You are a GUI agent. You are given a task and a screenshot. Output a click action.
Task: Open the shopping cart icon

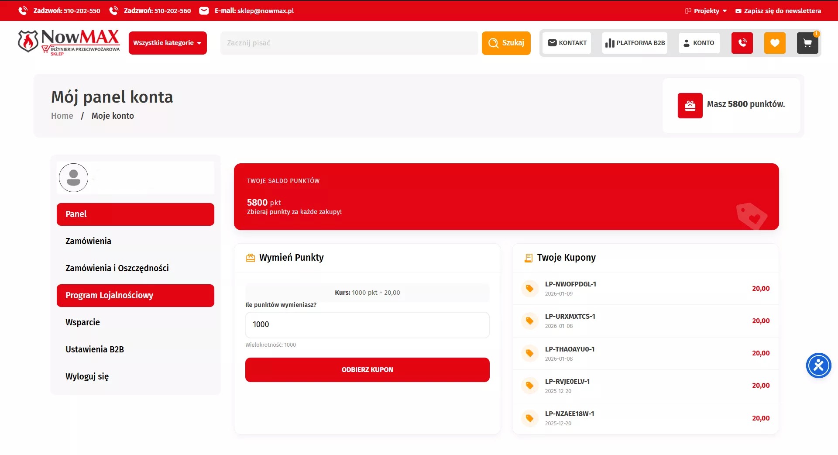807,43
